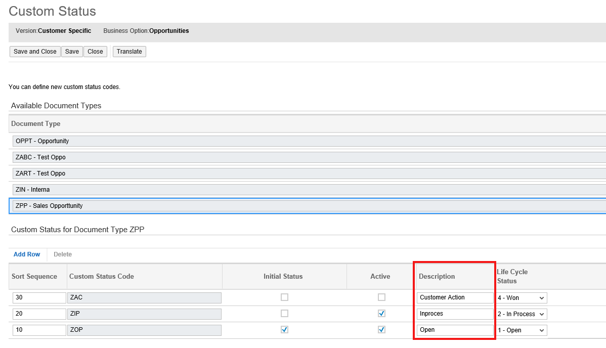Open Life Cycle Status dropdown showing 4 - Won
Viewport: 606px width, 348px height.
coord(522,298)
